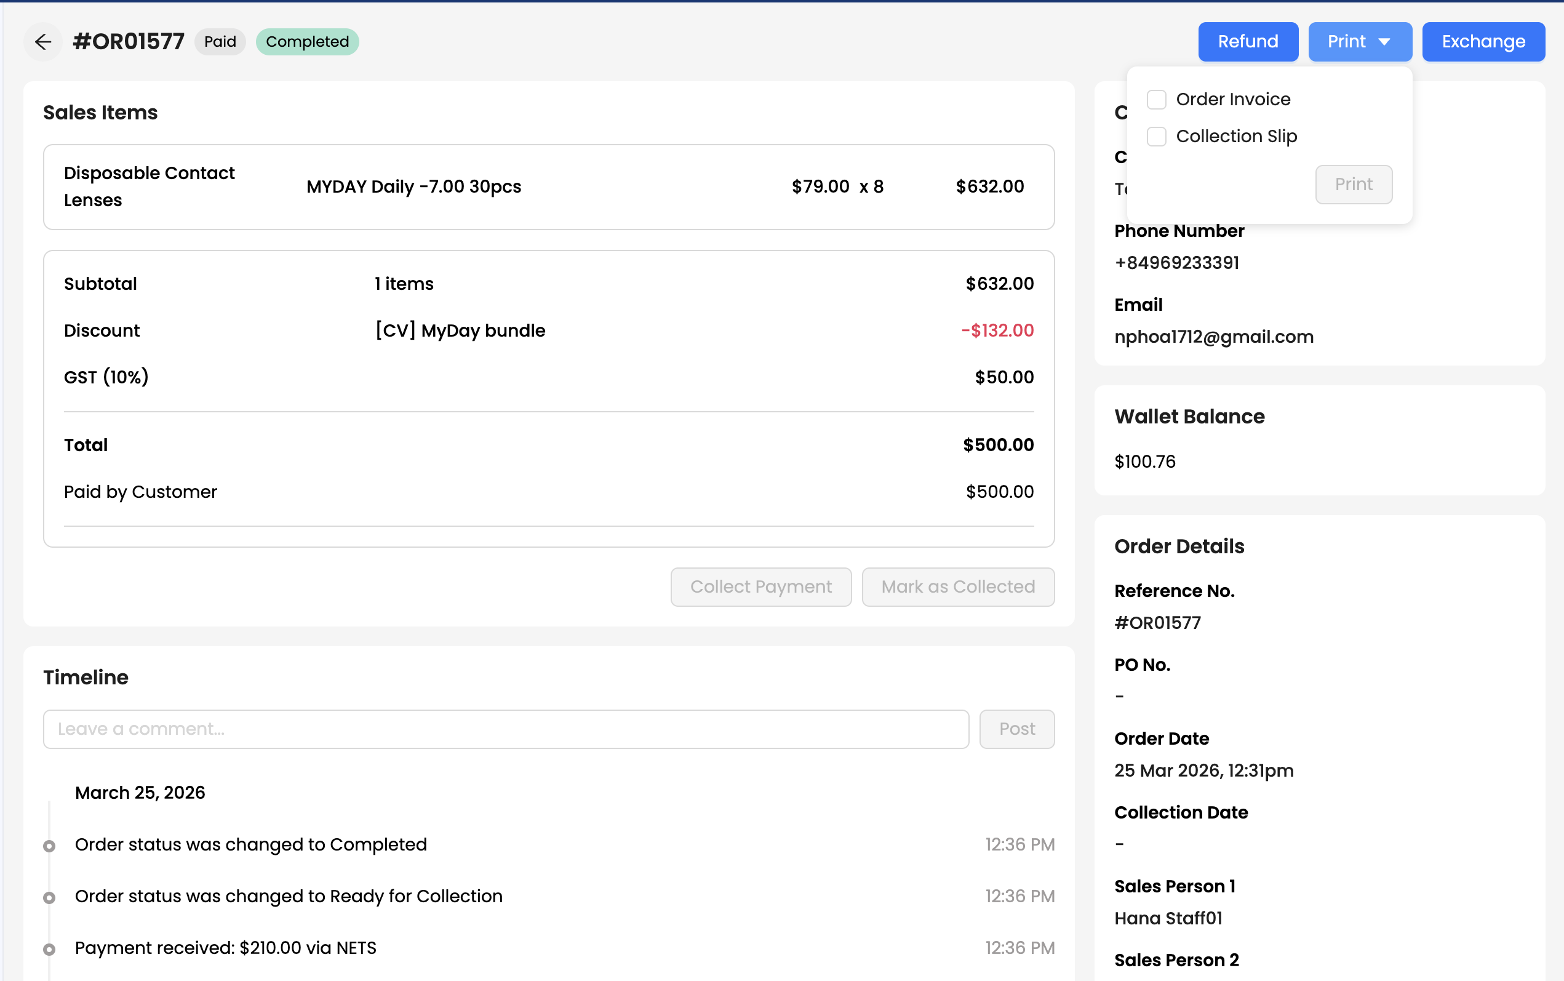
Task: Check the Order Invoice checkbox
Action: 1156,99
